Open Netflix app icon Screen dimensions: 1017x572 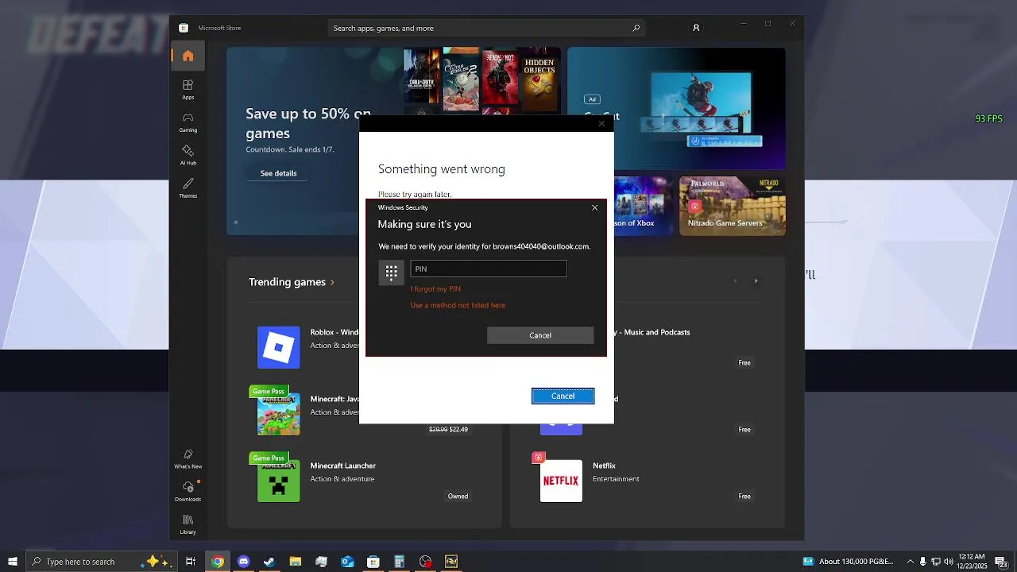point(561,481)
